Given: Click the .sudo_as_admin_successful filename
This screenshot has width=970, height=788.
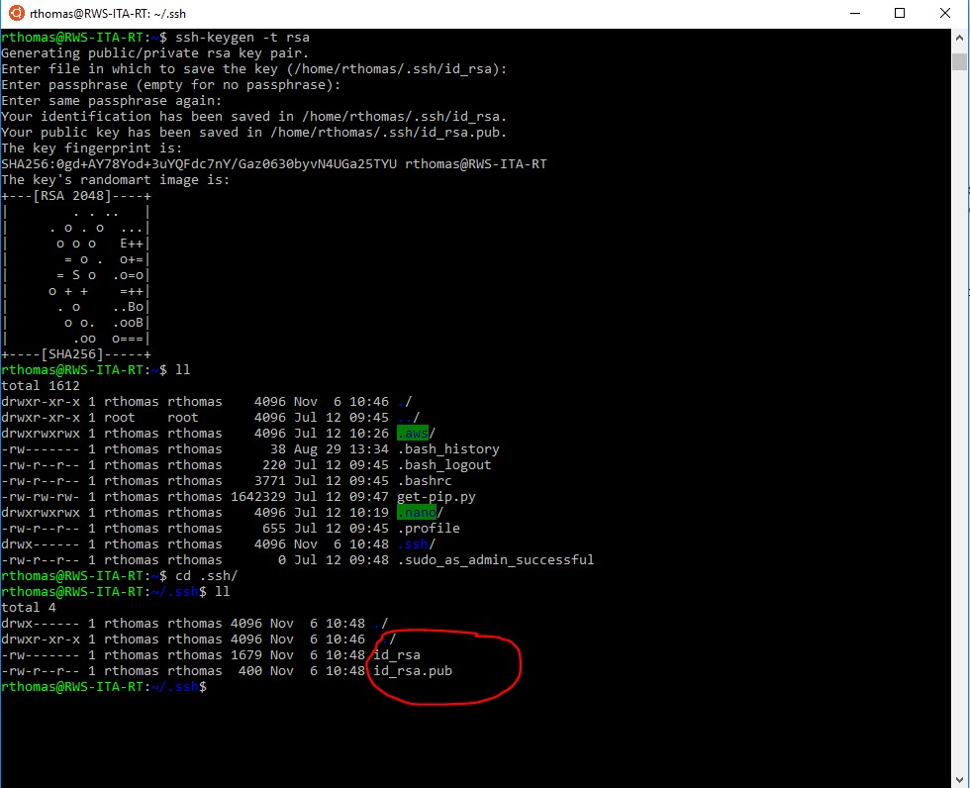Looking at the screenshot, I should coord(495,559).
